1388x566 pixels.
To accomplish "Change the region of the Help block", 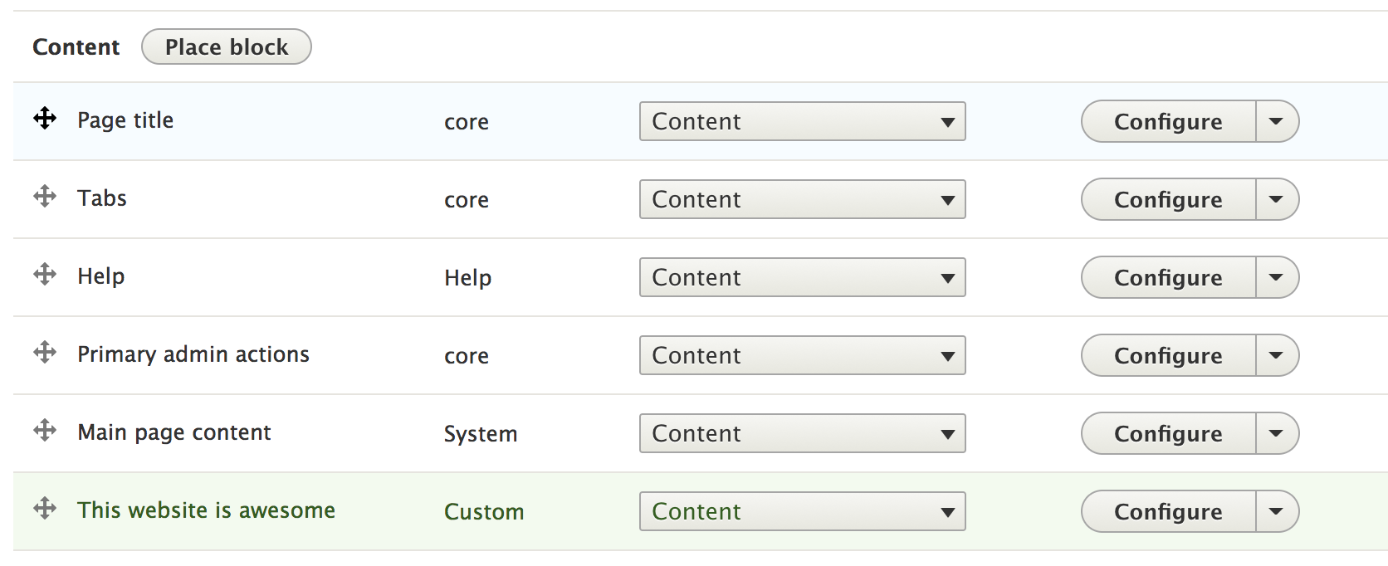I will (x=802, y=277).
